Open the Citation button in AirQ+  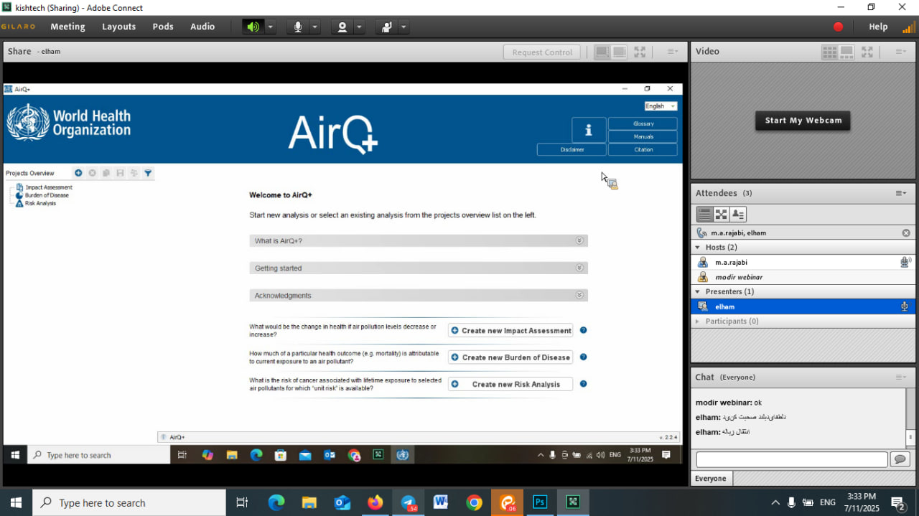643,149
